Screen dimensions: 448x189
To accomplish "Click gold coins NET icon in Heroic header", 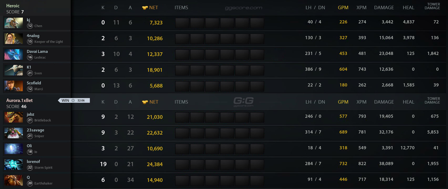I will coord(145,8).
